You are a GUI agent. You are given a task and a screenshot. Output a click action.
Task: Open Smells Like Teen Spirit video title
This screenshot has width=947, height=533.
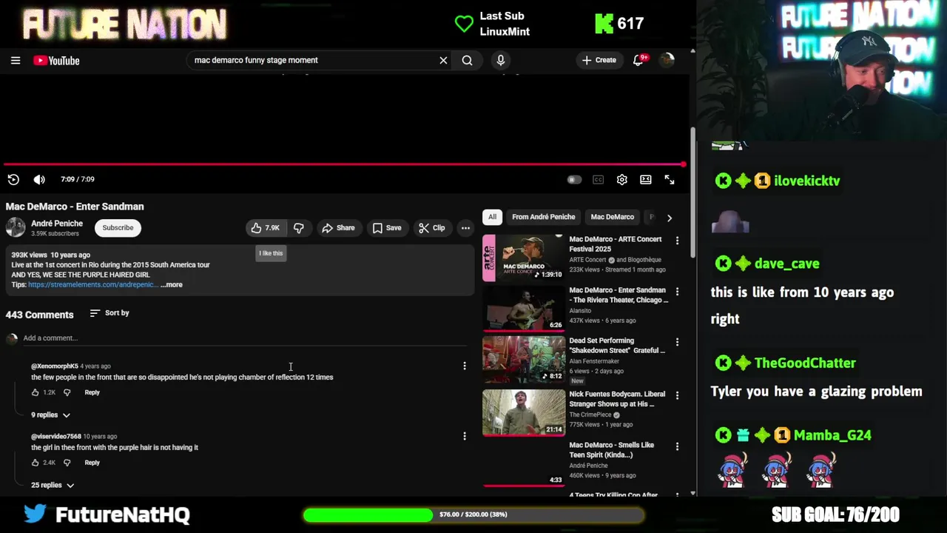(x=611, y=450)
